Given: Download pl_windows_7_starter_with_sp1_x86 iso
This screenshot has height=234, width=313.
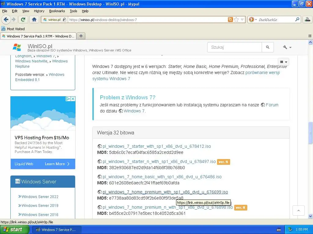Looking at the screenshot, I should pyautogui.click(x=157, y=146).
